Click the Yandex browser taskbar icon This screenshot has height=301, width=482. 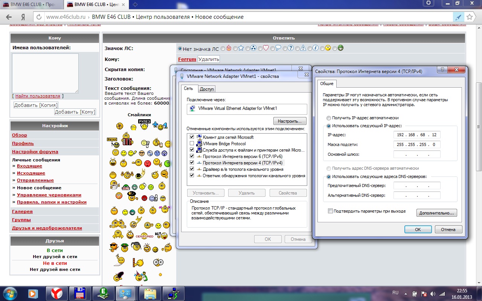[x=56, y=293]
